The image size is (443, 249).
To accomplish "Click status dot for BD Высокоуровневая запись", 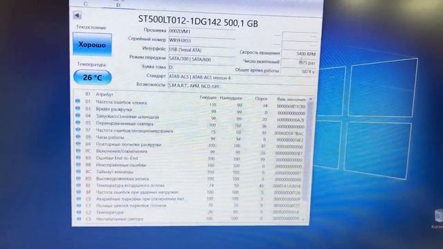I will click(x=78, y=178).
